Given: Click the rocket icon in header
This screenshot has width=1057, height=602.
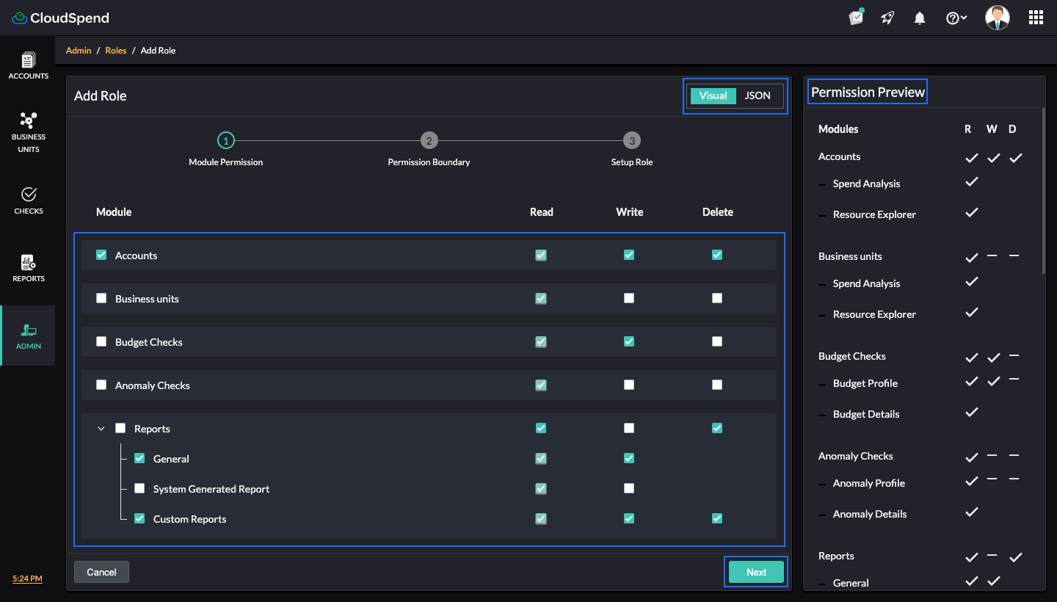Looking at the screenshot, I should coord(887,18).
